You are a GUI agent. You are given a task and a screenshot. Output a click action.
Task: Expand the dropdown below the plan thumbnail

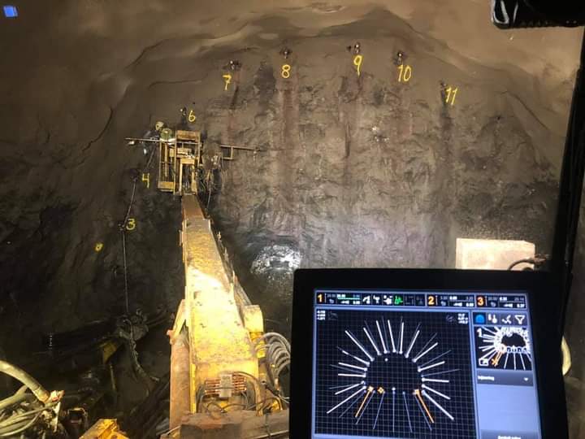pos(502,379)
